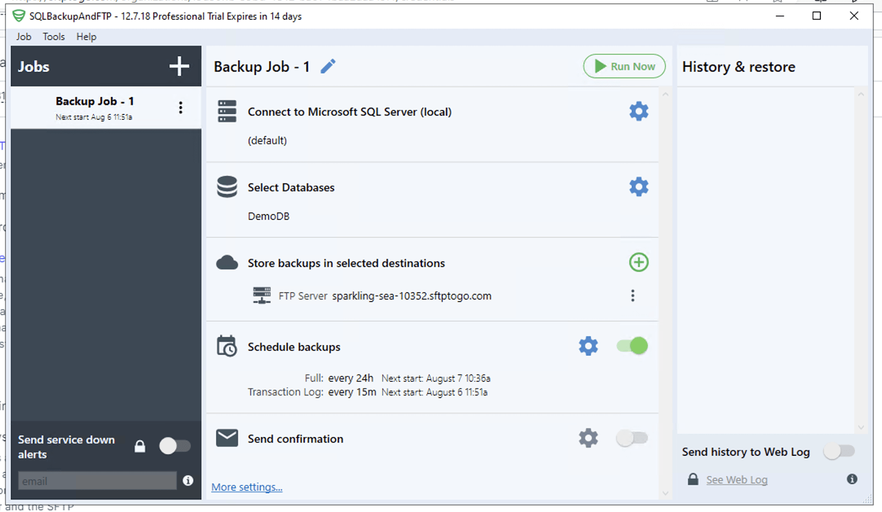882x512 pixels.
Task: Open More settings for the backup job
Action: click(246, 487)
